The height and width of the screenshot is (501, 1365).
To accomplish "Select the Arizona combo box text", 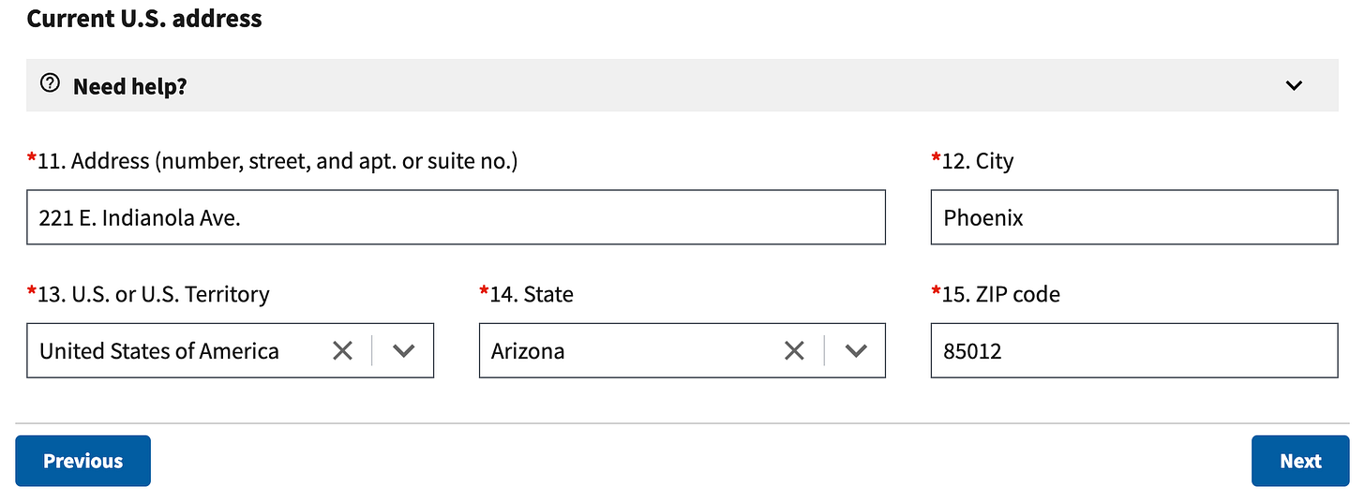I will coord(528,351).
